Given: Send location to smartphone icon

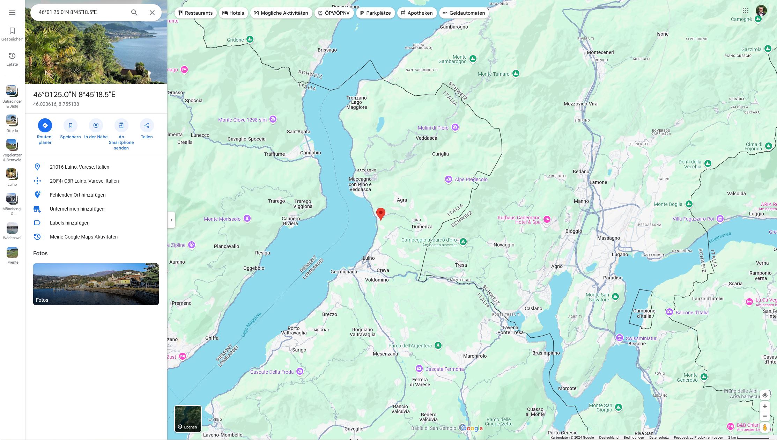Looking at the screenshot, I should (121, 125).
